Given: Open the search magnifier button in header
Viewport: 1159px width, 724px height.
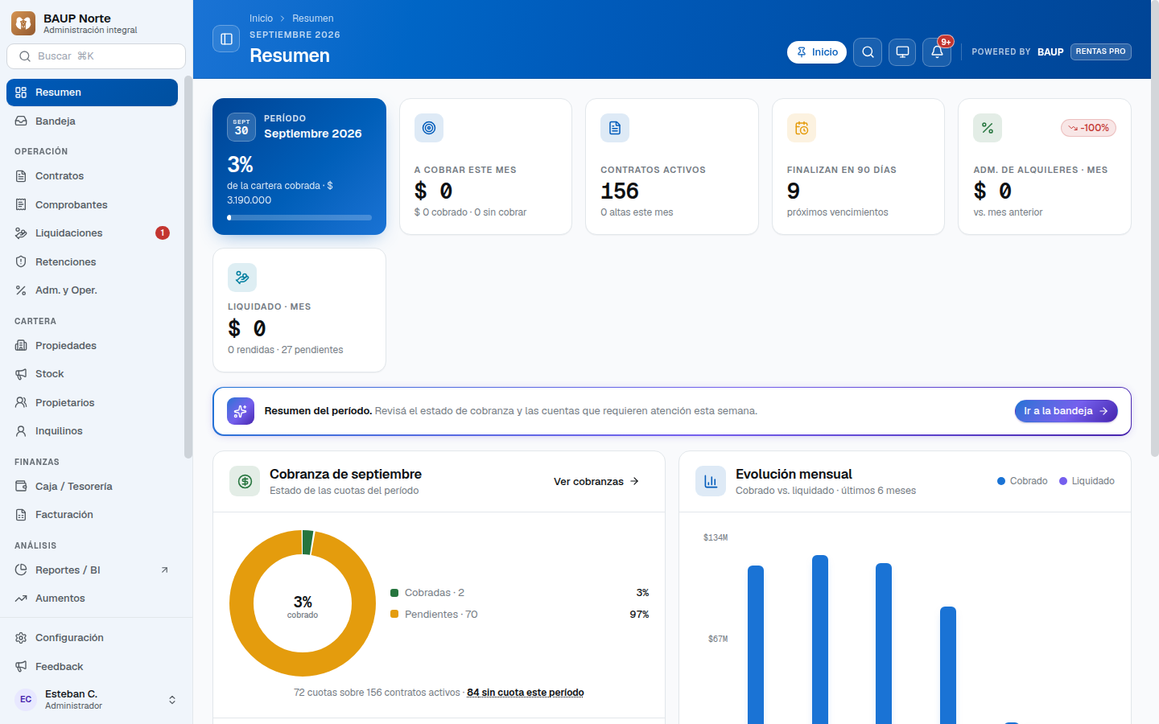Looking at the screenshot, I should tap(868, 52).
